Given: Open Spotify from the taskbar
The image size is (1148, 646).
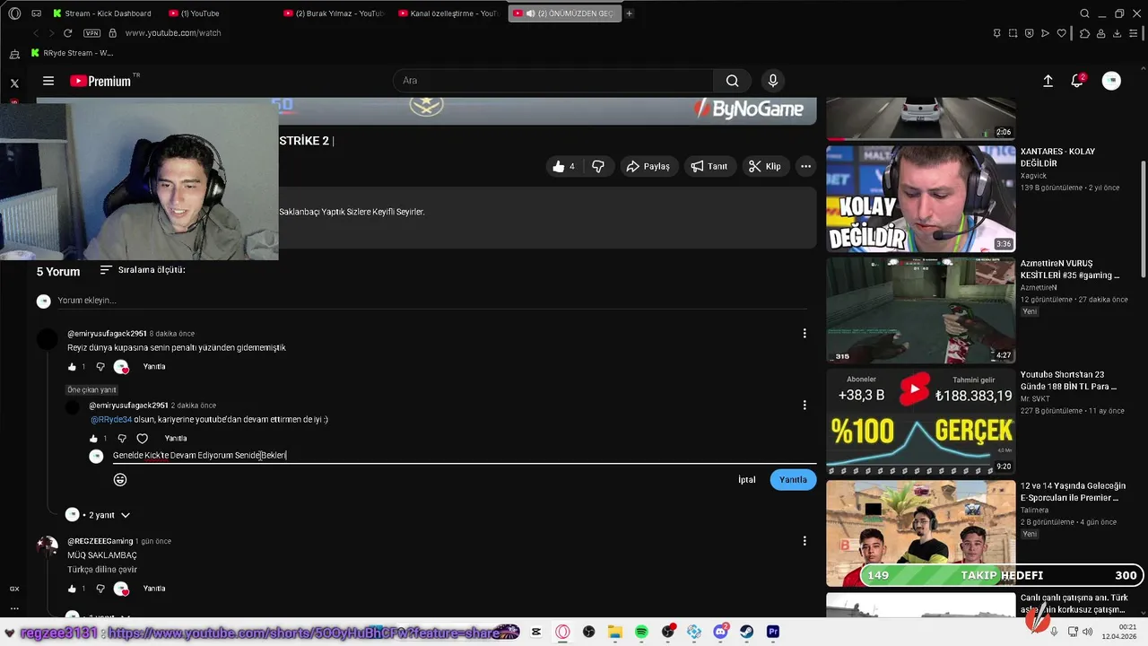Looking at the screenshot, I should coord(641,632).
